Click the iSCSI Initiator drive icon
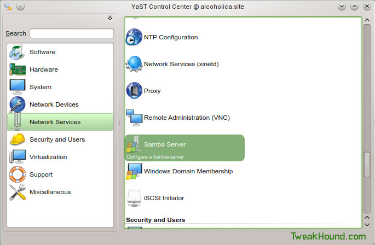 point(134,198)
